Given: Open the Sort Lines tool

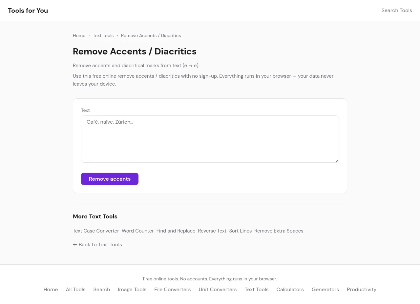Looking at the screenshot, I should click(x=240, y=231).
